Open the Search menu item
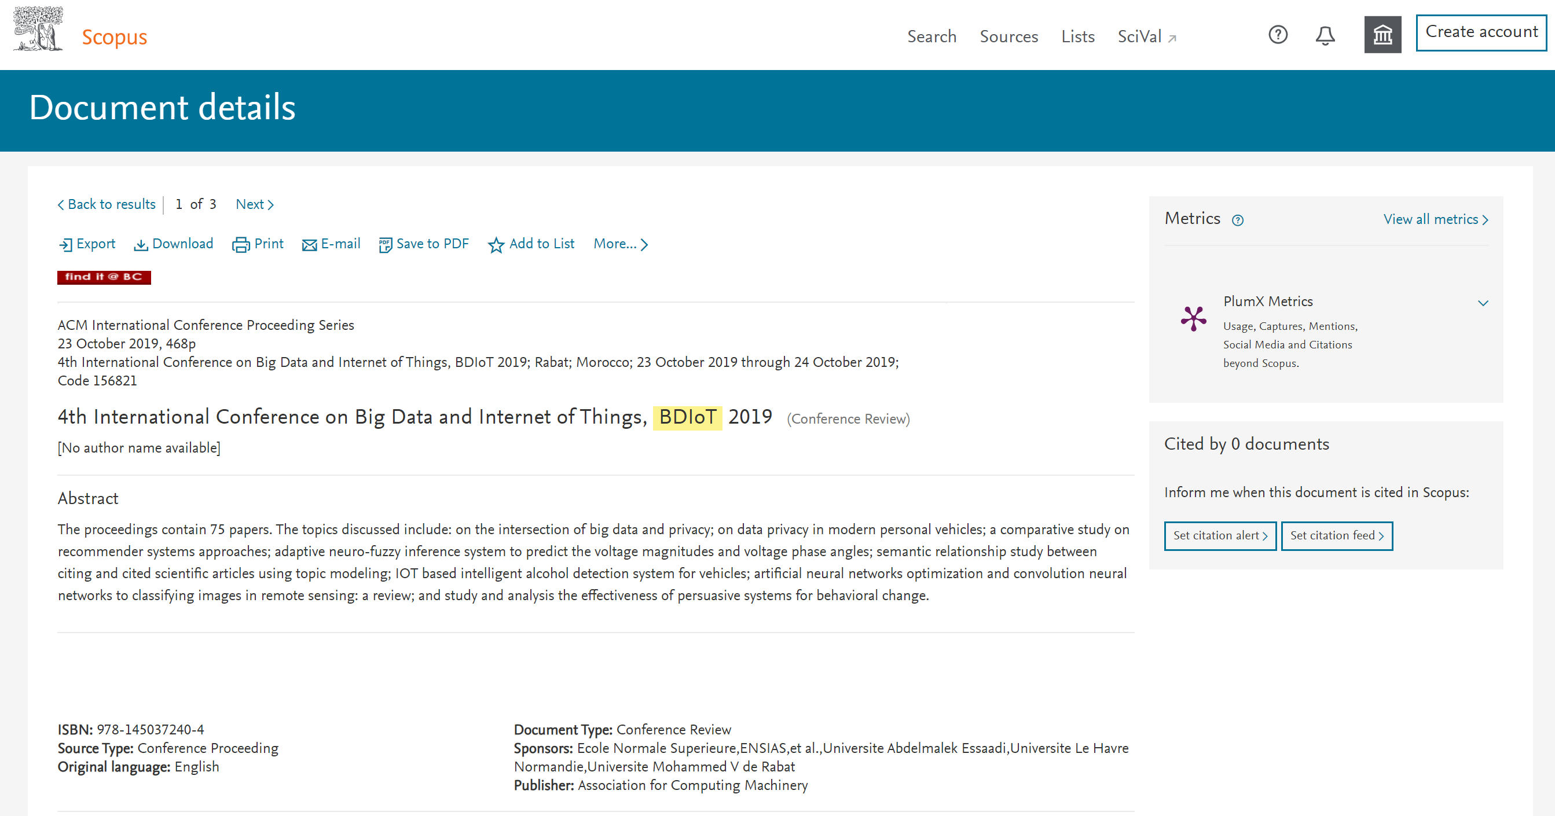The width and height of the screenshot is (1555, 816). [x=931, y=36]
